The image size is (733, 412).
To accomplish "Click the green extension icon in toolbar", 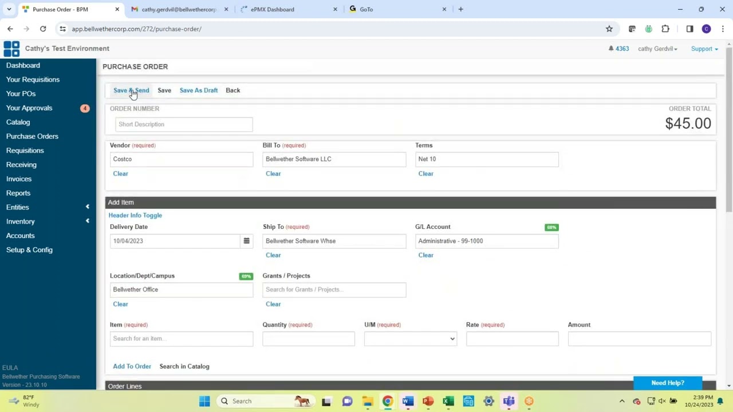I will [x=648, y=29].
